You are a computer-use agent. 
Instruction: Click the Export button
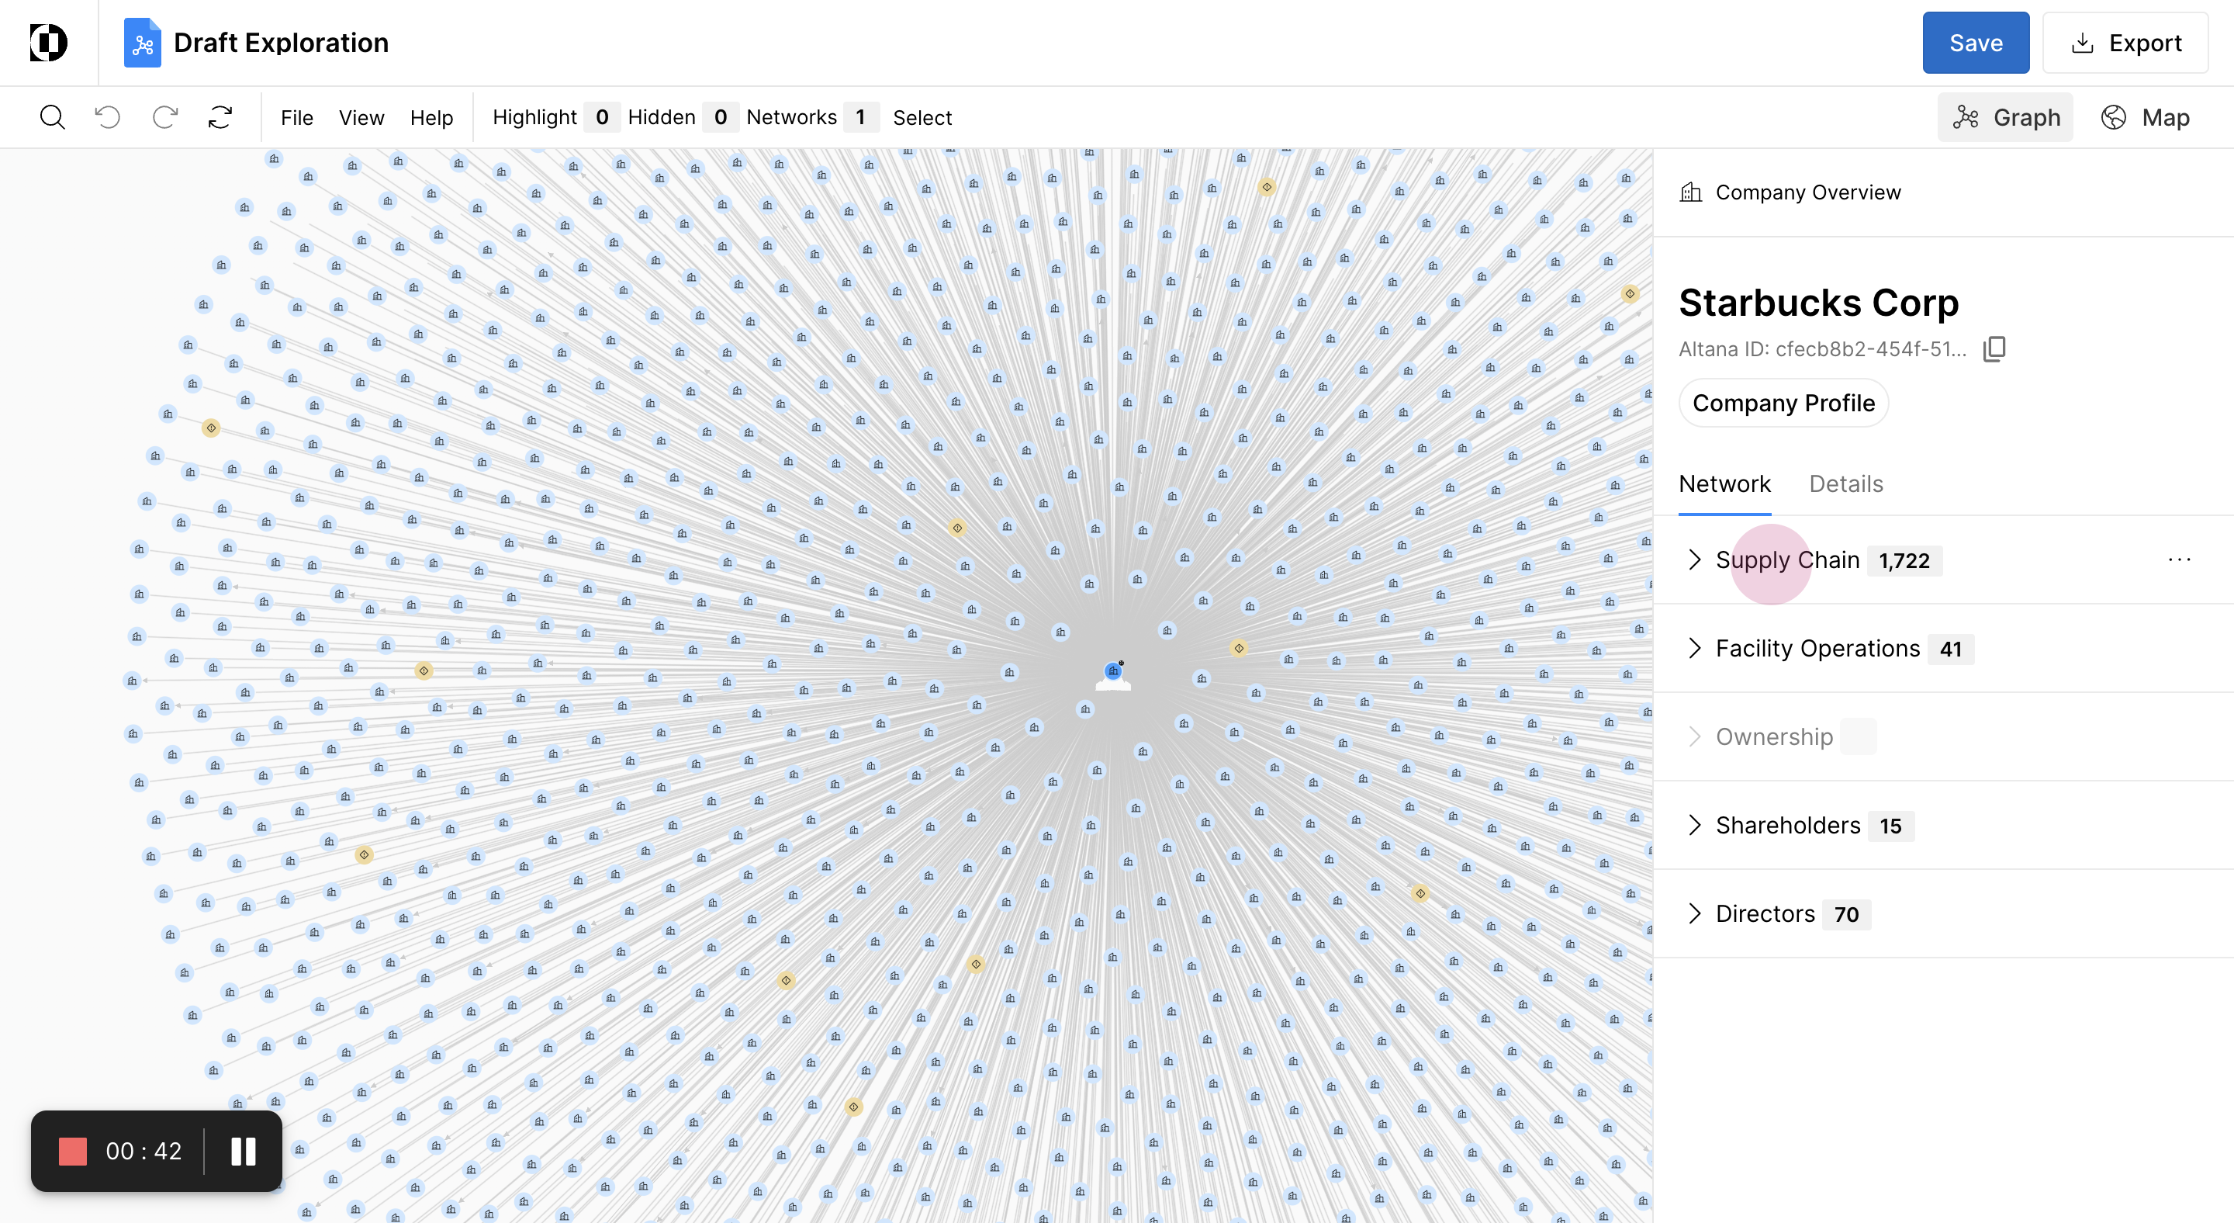tap(2125, 43)
